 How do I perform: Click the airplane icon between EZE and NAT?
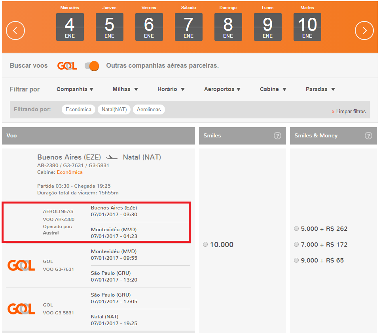[x=112, y=158]
